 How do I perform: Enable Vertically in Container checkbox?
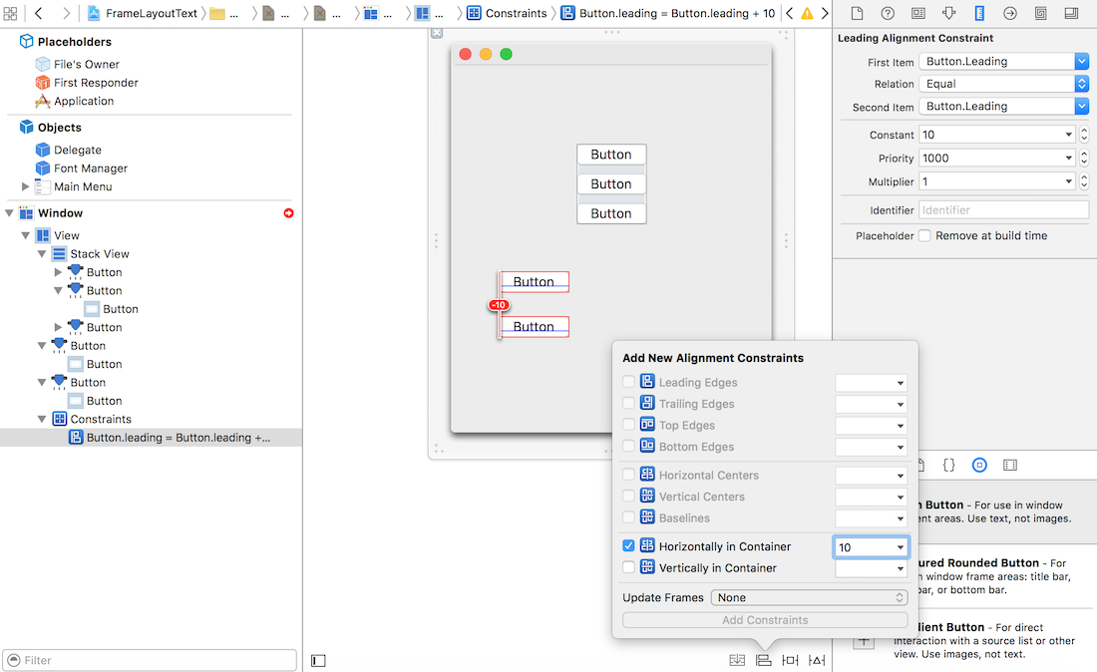coord(628,568)
